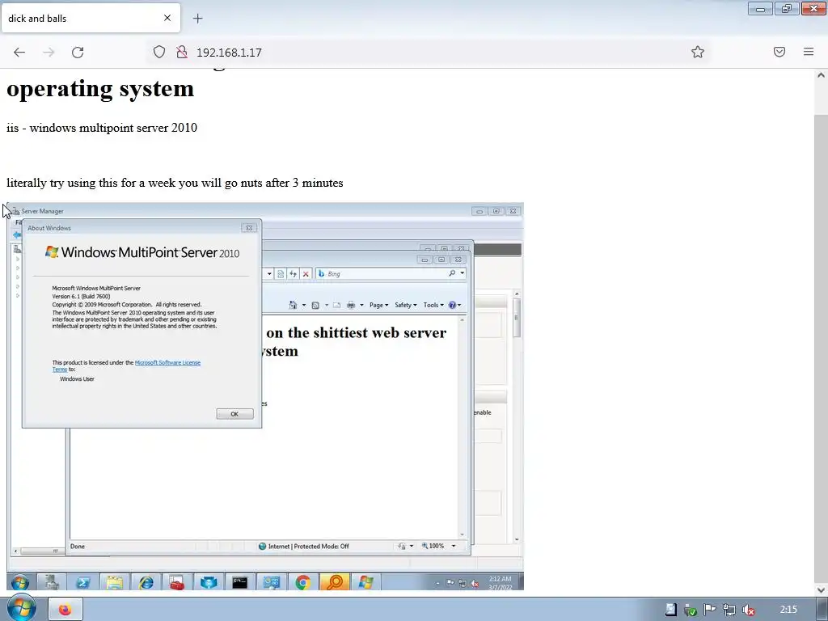Click the embedded Start orb in screenshot image
Screen dimensions: 828x621
20,582
